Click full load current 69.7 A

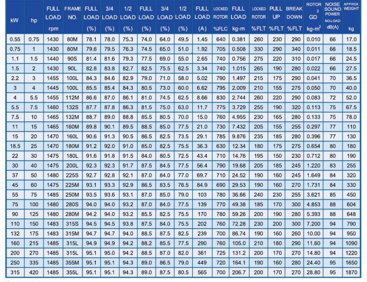point(202,176)
